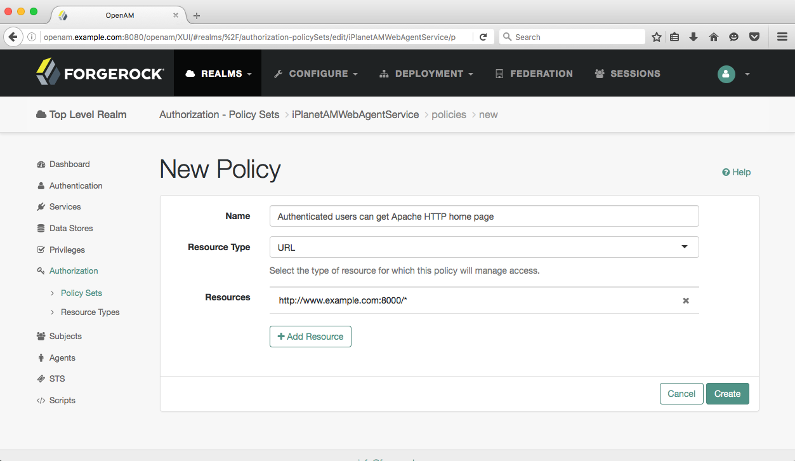Image resolution: width=795 pixels, height=461 pixels.
Task: Open Scripts in the sidebar
Action: (56, 400)
